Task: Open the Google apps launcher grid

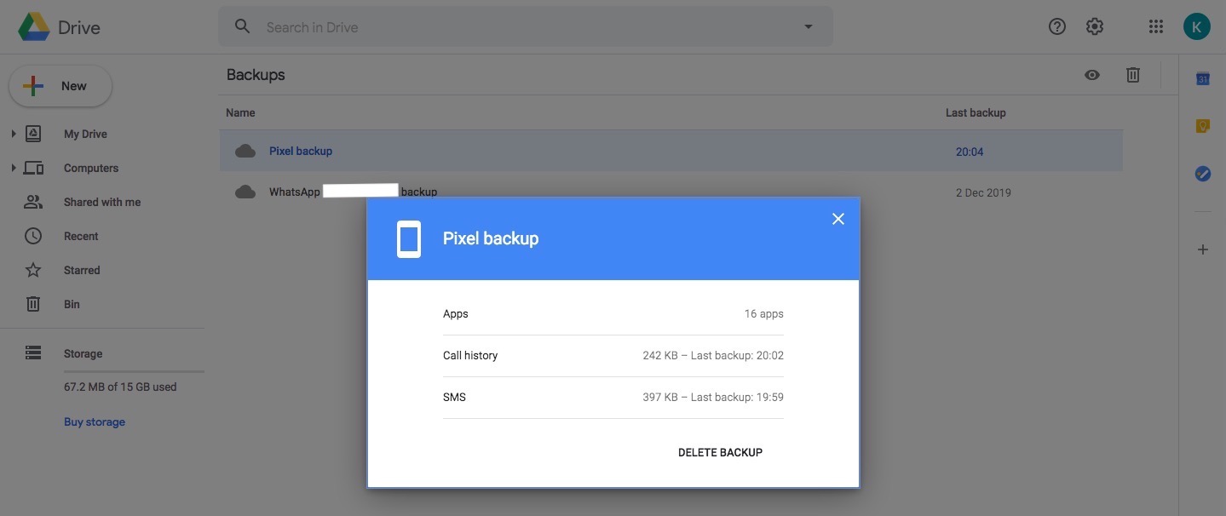Action: click(x=1155, y=26)
